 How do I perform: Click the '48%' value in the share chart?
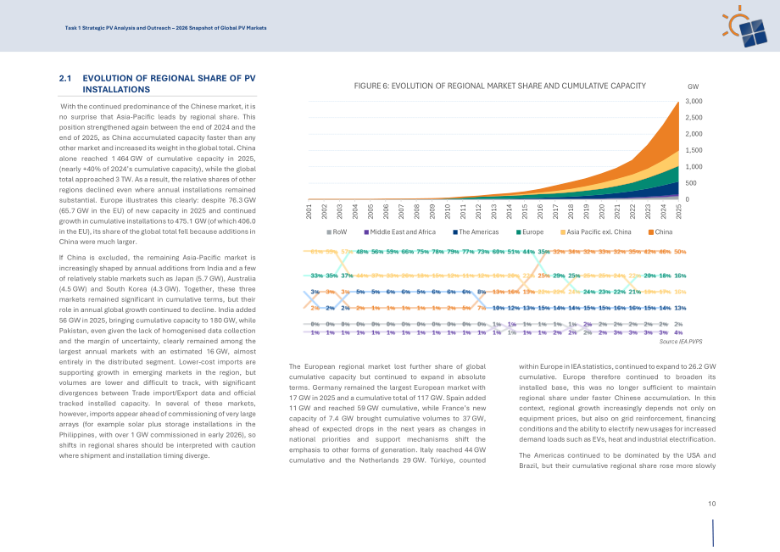point(362,252)
